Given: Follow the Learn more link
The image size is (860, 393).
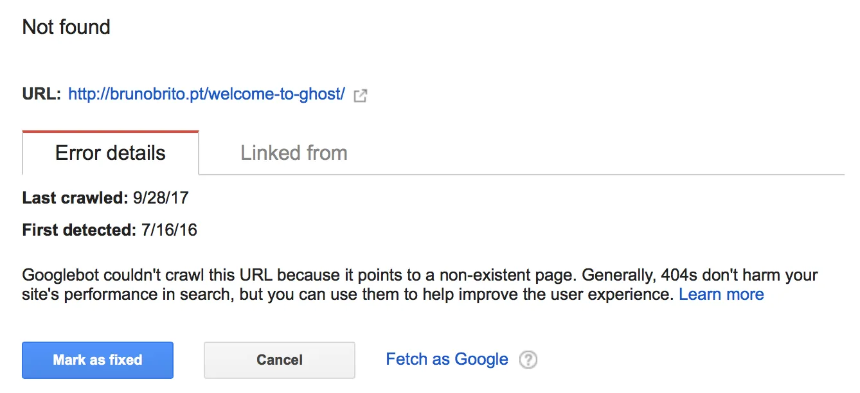Looking at the screenshot, I should click(x=721, y=295).
